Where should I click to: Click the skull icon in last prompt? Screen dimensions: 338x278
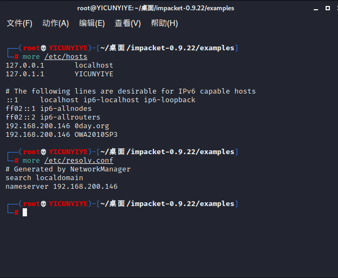pos(43,204)
